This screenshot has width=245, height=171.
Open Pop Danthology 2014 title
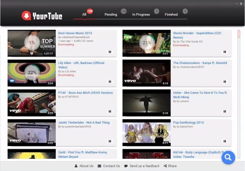(188, 122)
